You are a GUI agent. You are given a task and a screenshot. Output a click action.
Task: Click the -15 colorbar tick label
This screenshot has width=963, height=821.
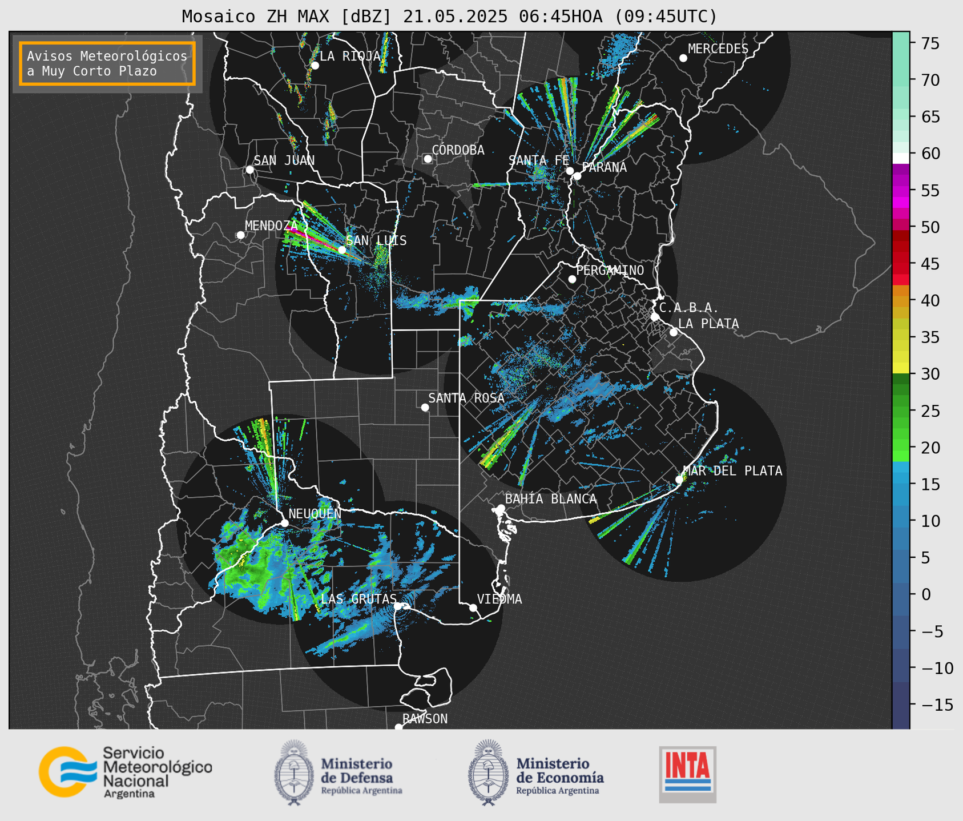pyautogui.click(x=937, y=705)
